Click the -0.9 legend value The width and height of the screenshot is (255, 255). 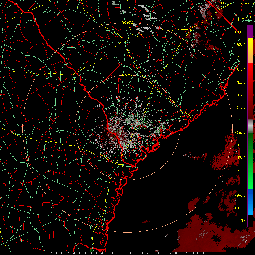(x=241, y=120)
